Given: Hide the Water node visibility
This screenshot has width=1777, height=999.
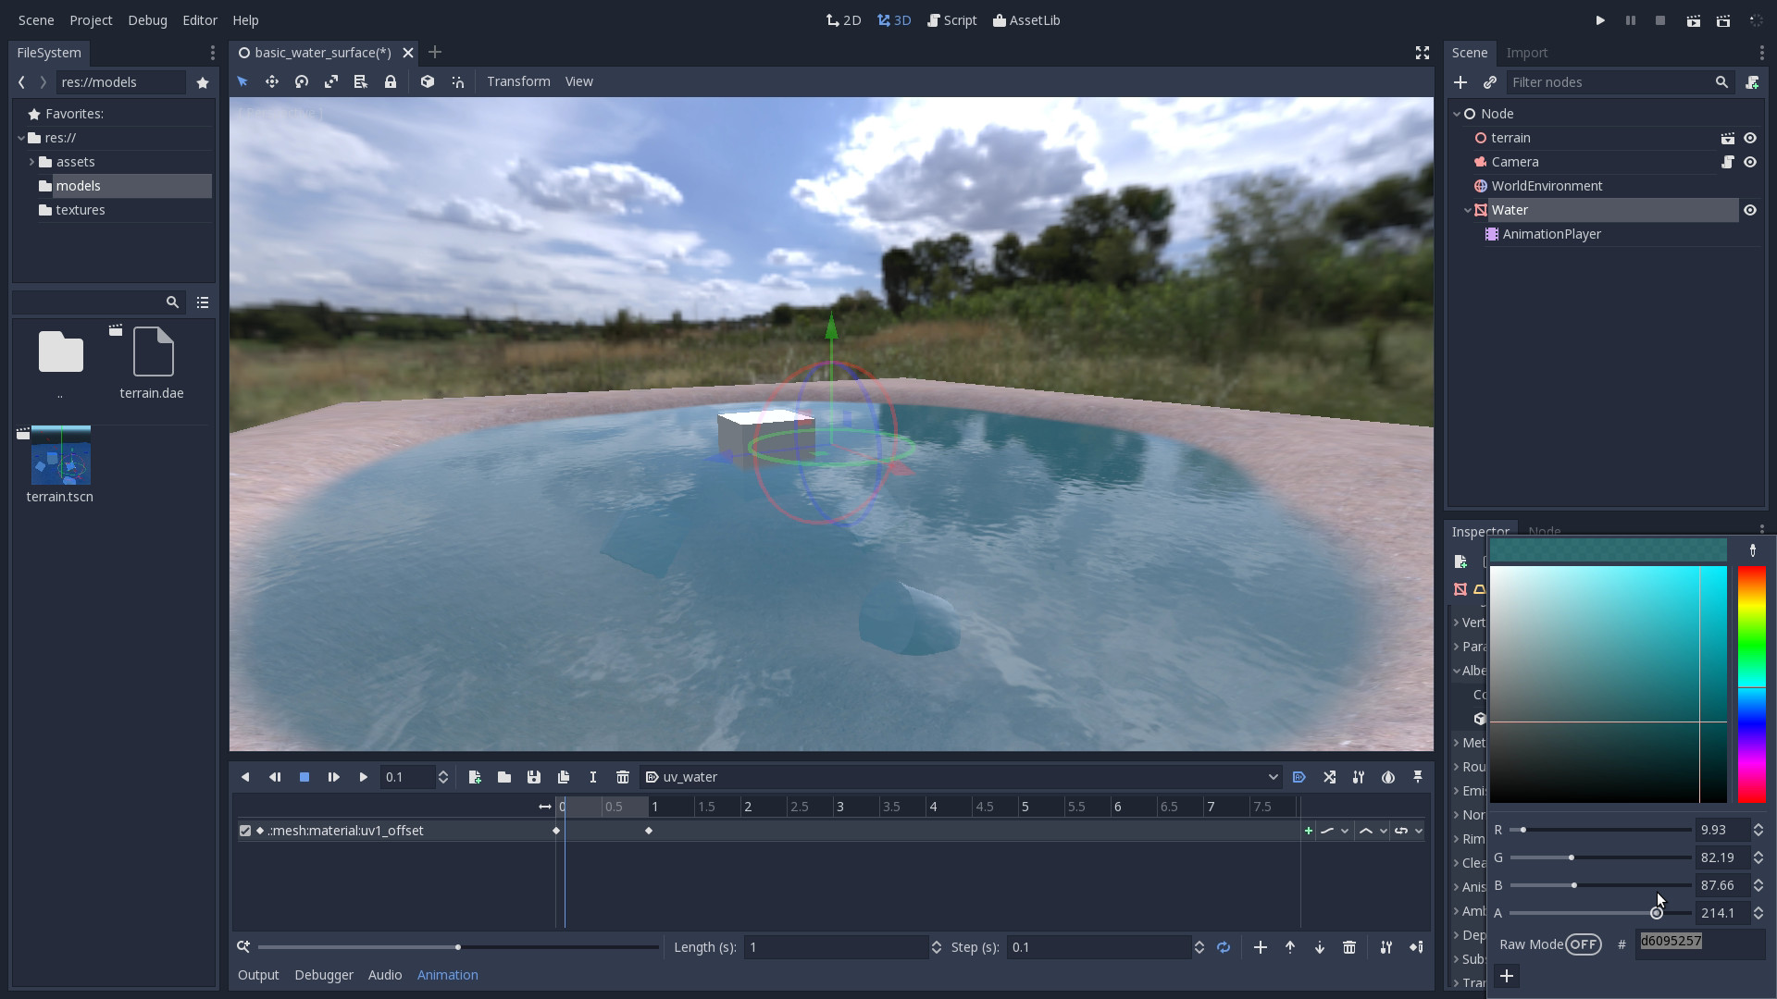Looking at the screenshot, I should [x=1750, y=210].
